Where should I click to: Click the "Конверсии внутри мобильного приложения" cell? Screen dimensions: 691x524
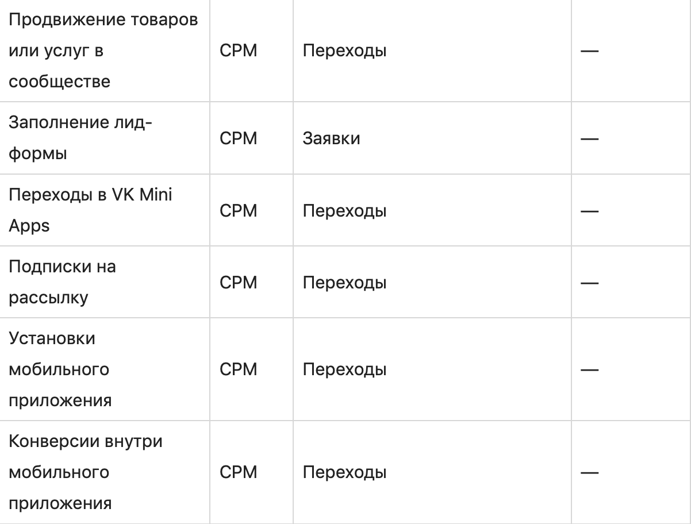pyautogui.click(x=86, y=473)
